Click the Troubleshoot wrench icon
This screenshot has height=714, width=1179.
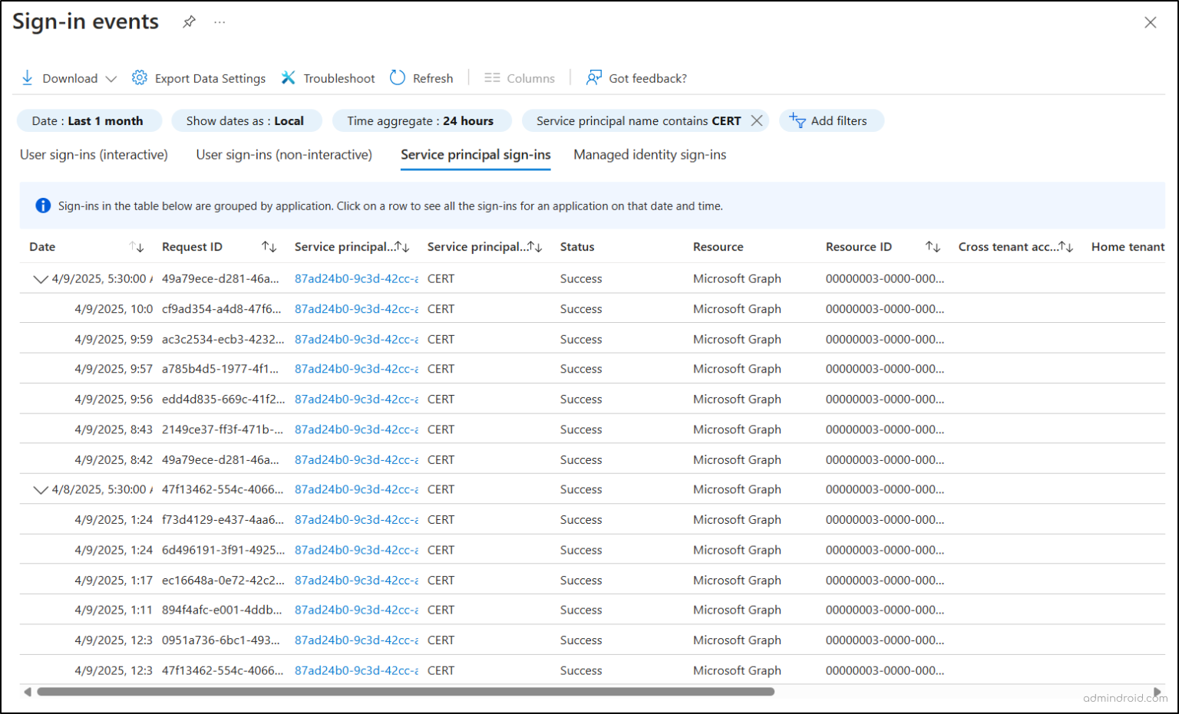click(289, 77)
